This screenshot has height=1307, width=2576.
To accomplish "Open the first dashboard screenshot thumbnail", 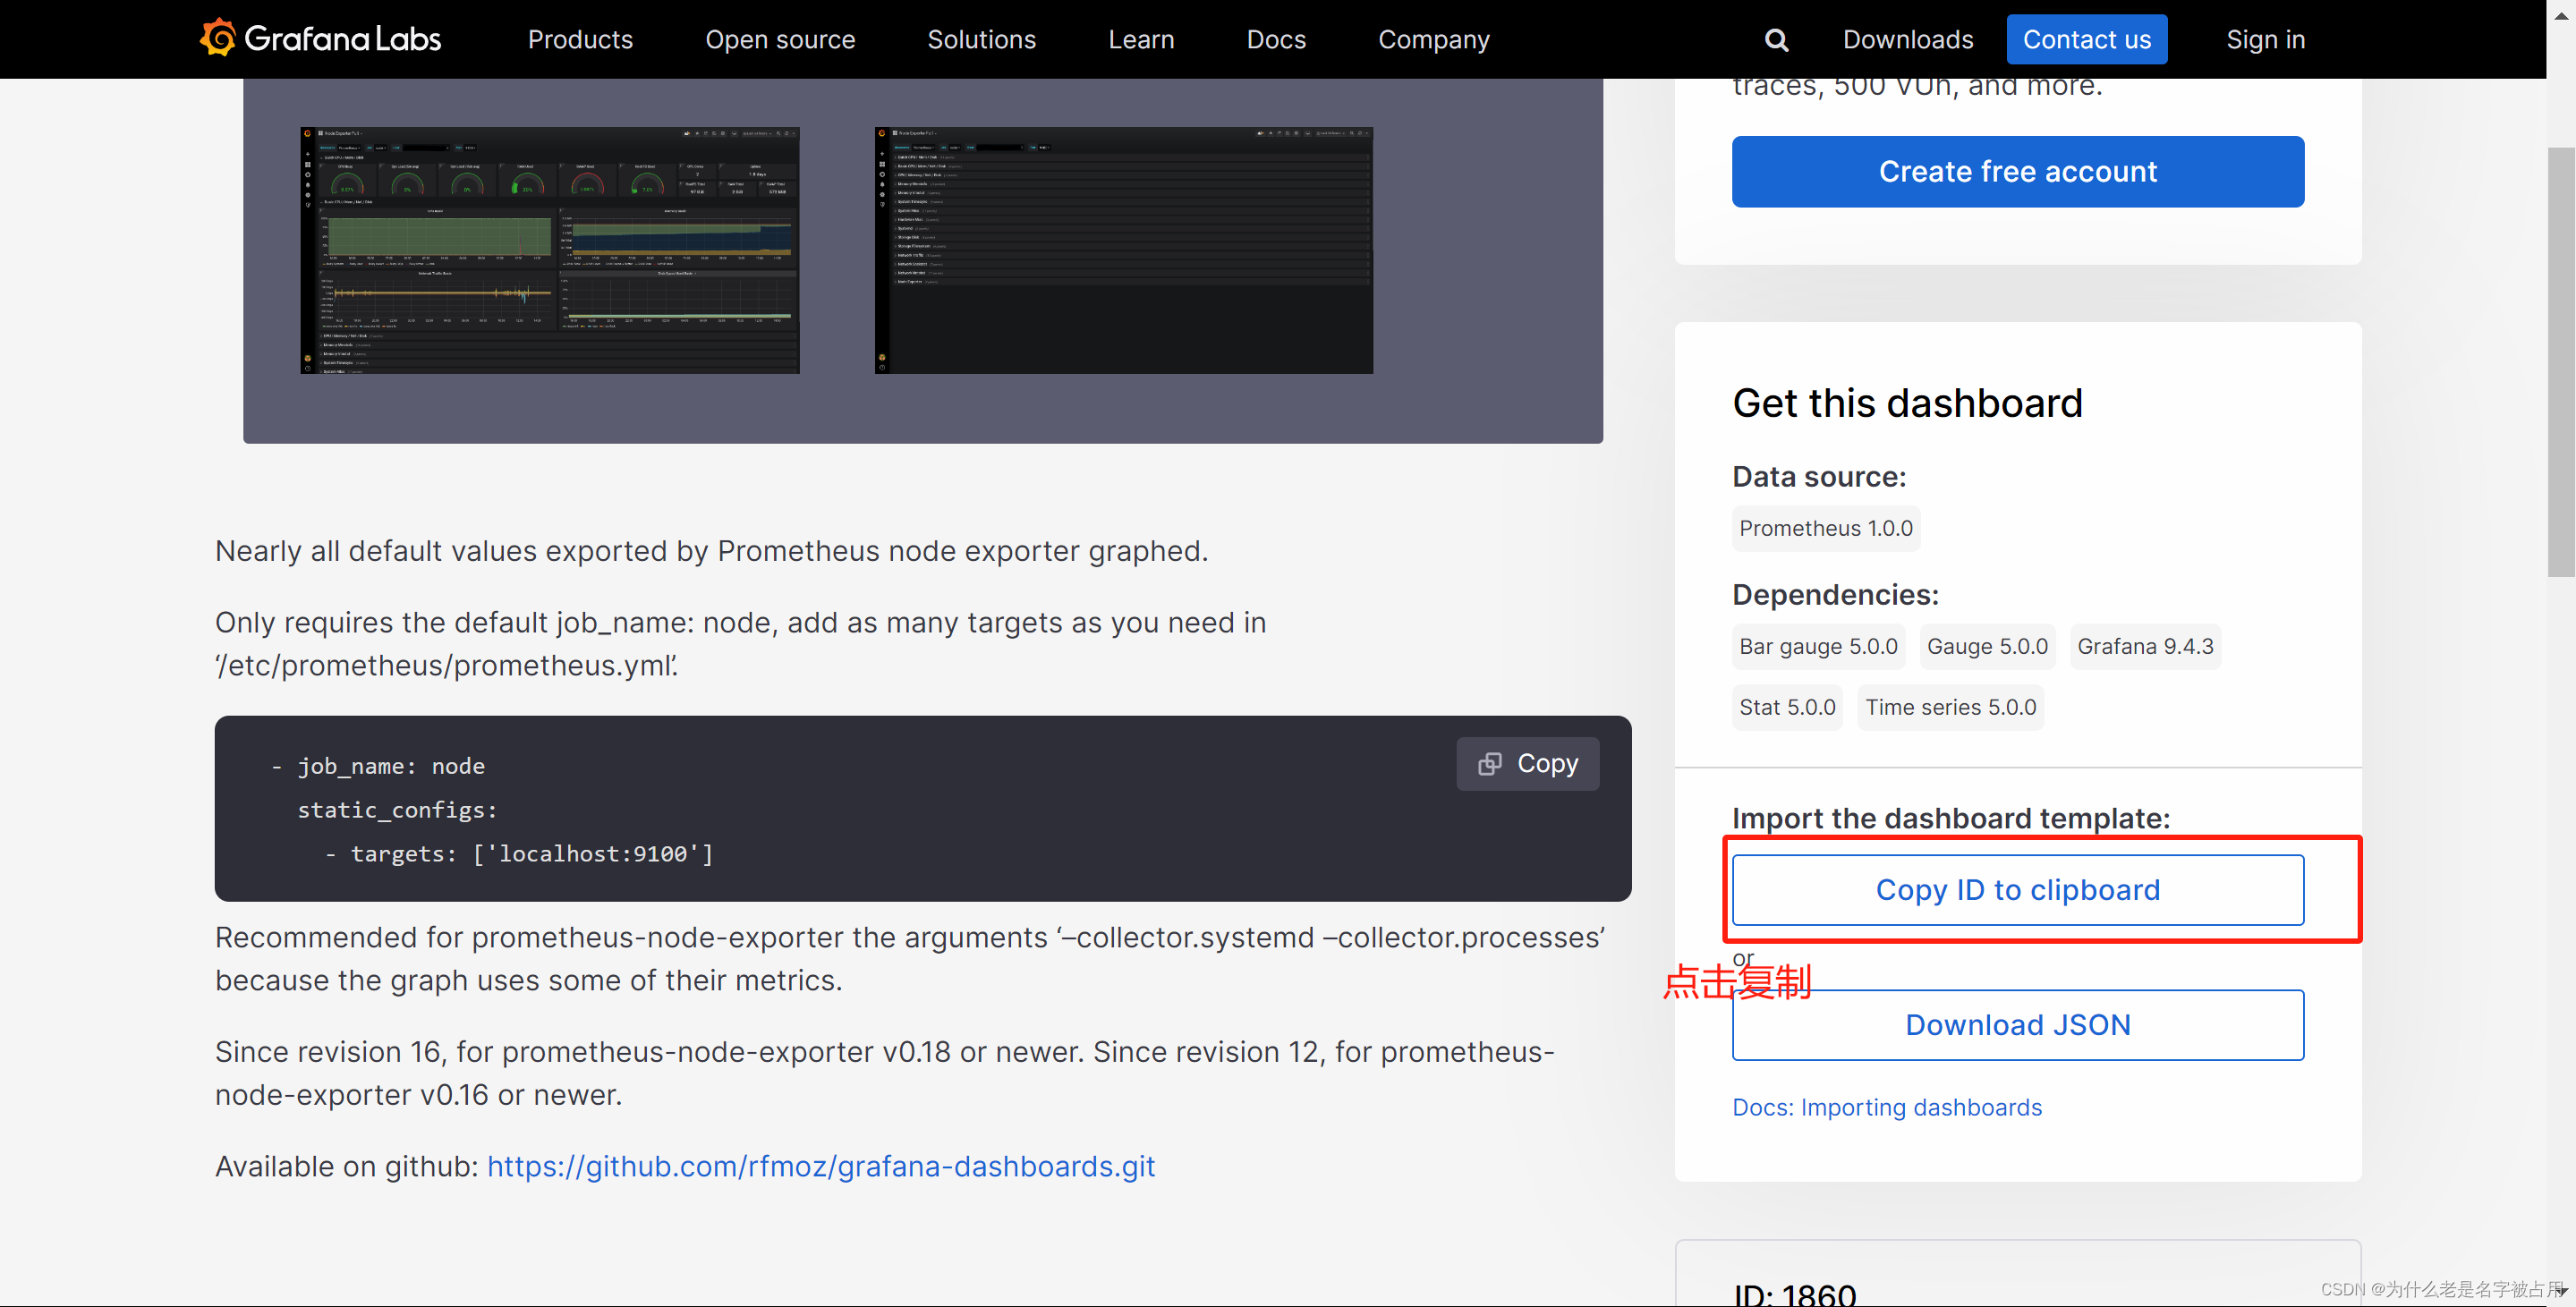I will point(550,250).
